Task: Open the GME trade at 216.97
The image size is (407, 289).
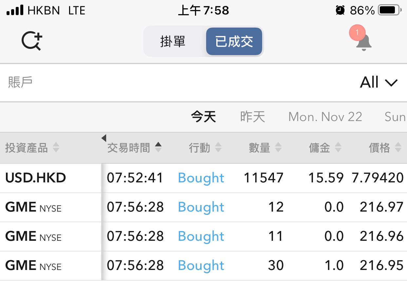Action: 203,207
